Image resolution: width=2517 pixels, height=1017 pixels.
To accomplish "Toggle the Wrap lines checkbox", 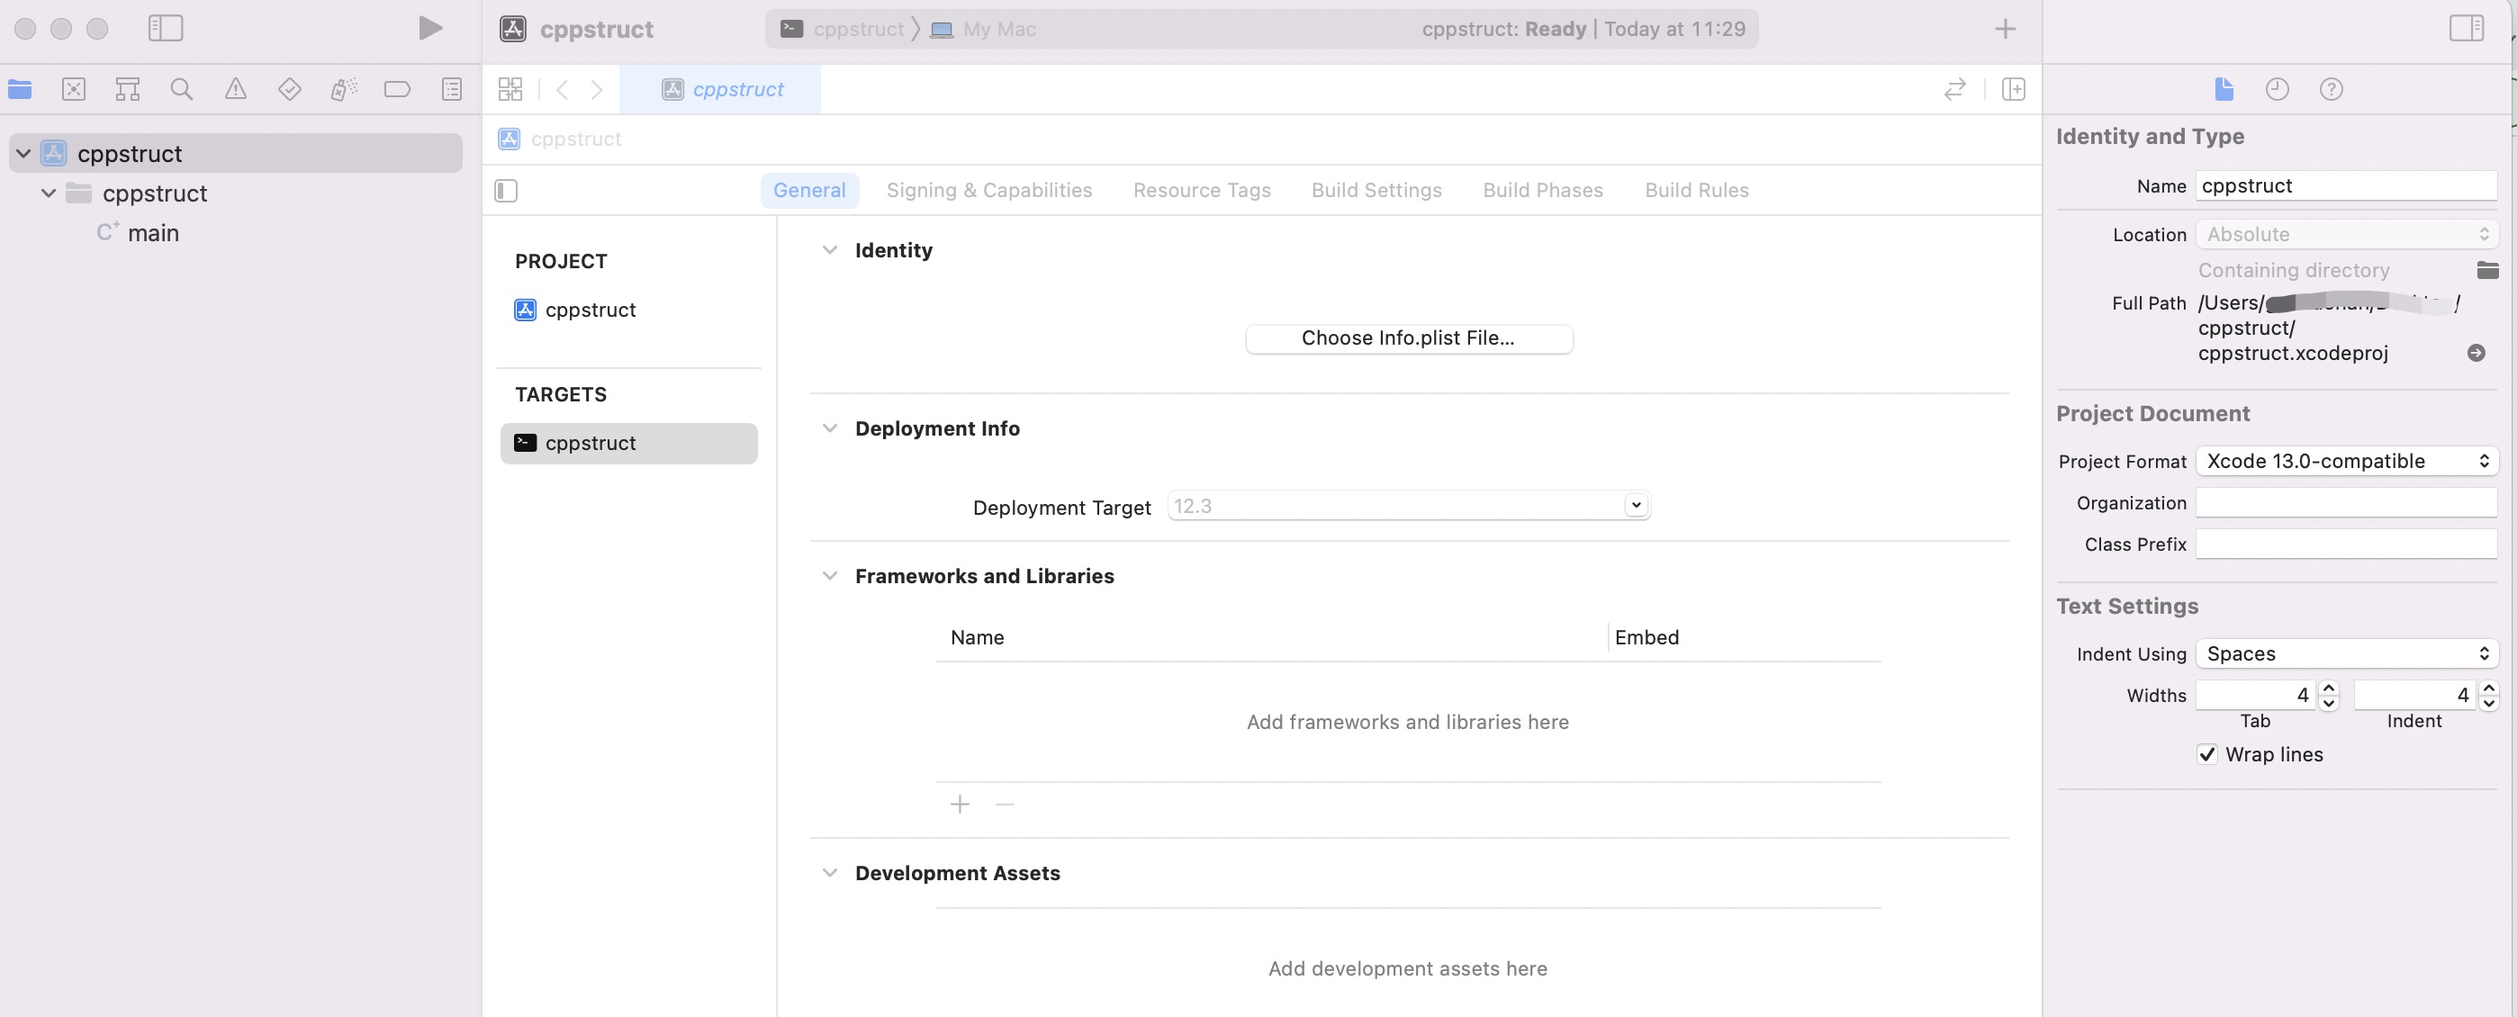I will (x=2206, y=754).
